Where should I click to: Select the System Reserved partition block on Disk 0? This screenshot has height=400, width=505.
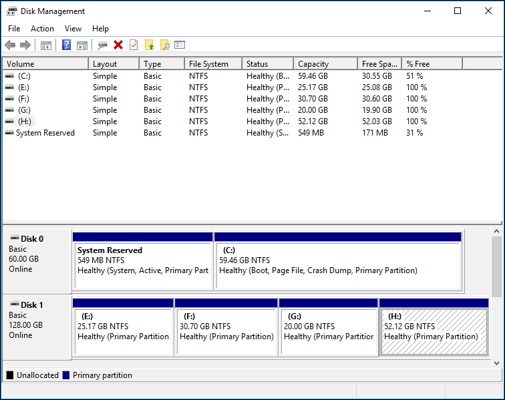point(143,262)
